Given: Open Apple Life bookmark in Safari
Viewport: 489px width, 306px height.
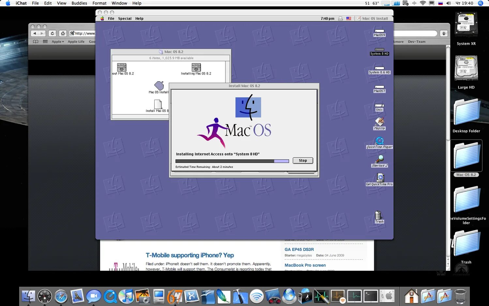Looking at the screenshot, I should click(76, 42).
